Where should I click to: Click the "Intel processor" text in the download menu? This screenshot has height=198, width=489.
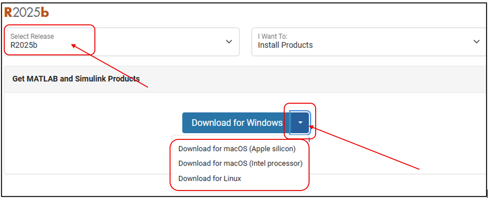(x=276, y=163)
